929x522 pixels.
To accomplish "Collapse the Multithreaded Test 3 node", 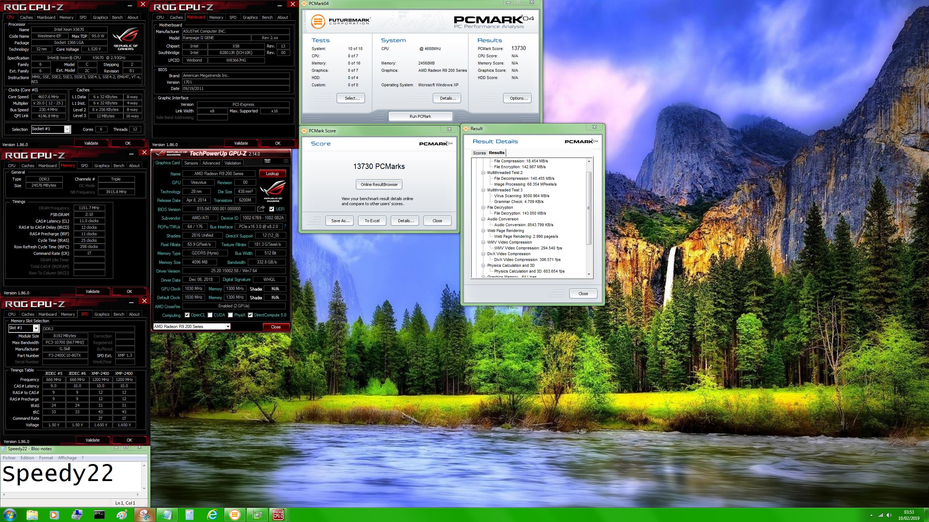I will [x=483, y=190].
